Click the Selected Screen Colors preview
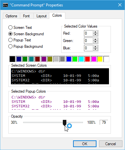The image size is (125, 150). pos(60,76)
